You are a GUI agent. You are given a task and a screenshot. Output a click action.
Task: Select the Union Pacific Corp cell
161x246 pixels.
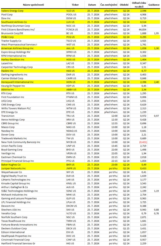pyautogui.click(x=33, y=146)
